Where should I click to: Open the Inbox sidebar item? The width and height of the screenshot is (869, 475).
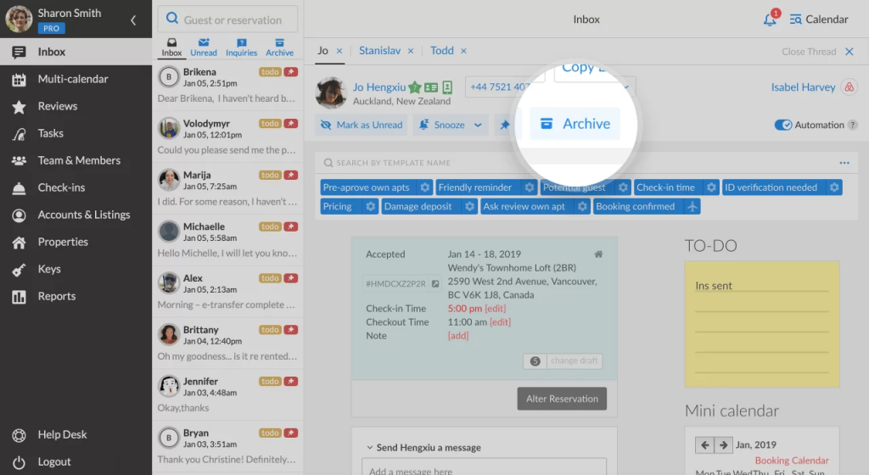(76, 52)
